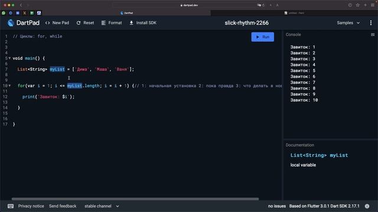
Task: Go forward with the browser forward arrow
Action: (x=28, y=5)
